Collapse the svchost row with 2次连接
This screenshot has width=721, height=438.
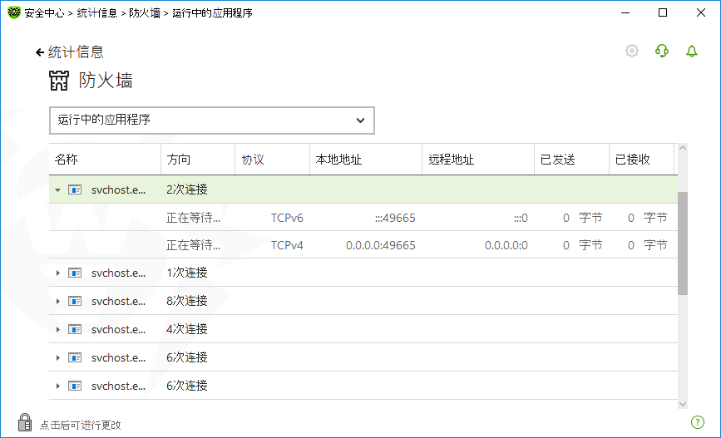coord(57,189)
